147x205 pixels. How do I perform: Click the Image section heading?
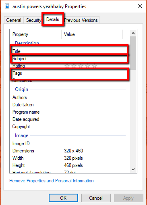pos(22,135)
